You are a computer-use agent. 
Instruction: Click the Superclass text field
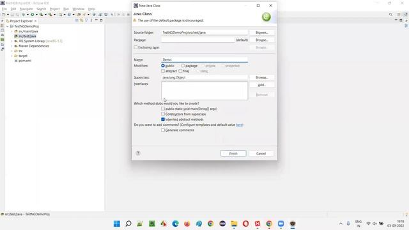pos(204,77)
